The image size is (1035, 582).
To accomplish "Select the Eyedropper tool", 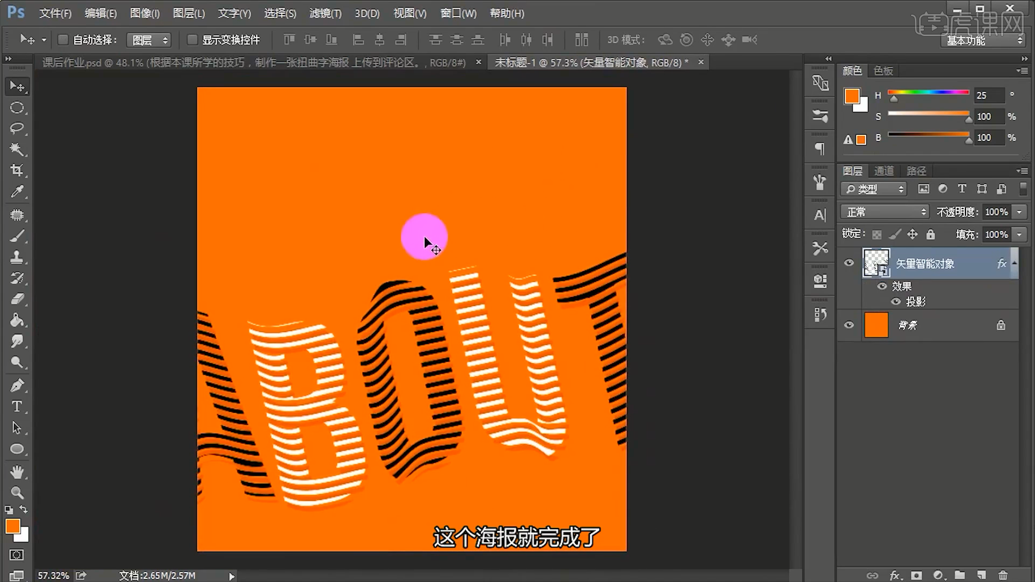I will point(17,191).
